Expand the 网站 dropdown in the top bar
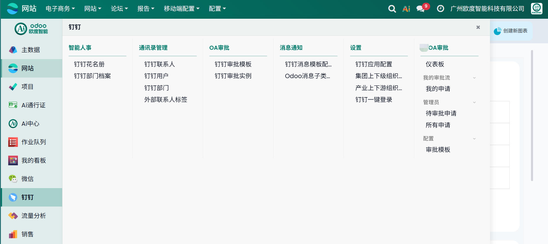This screenshot has height=244, width=548. (x=93, y=9)
